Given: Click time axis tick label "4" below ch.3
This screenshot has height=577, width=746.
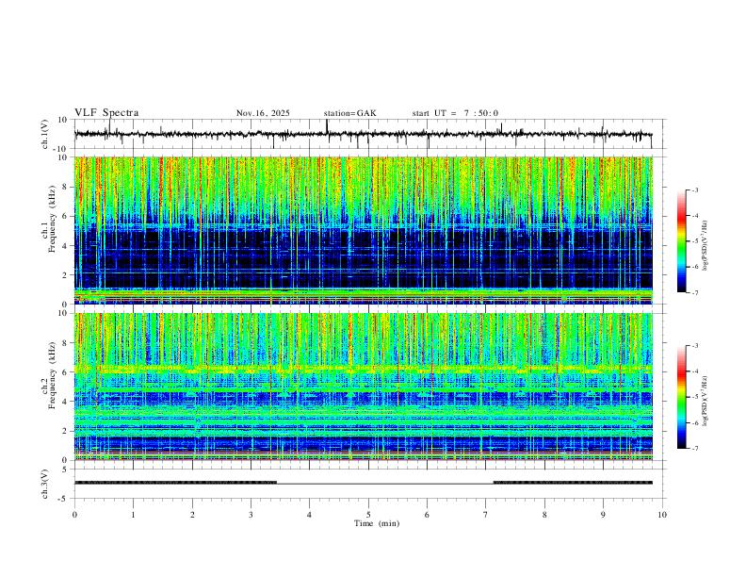Looking at the screenshot, I should (310, 515).
